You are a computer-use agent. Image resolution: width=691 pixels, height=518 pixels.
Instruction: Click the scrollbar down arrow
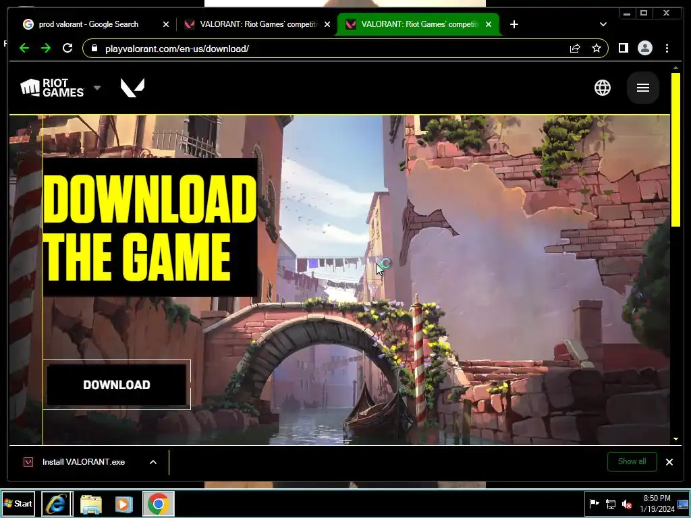coord(675,439)
